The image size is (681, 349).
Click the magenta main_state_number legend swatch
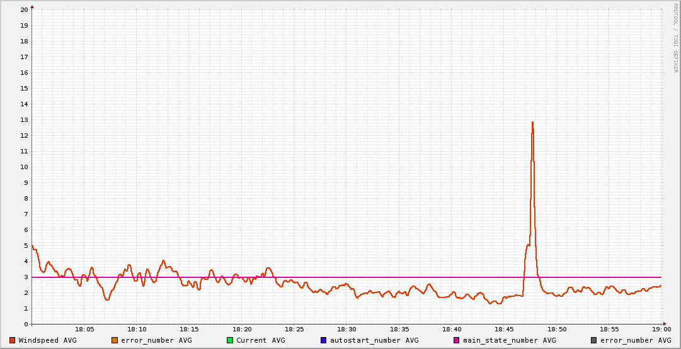[x=457, y=340]
